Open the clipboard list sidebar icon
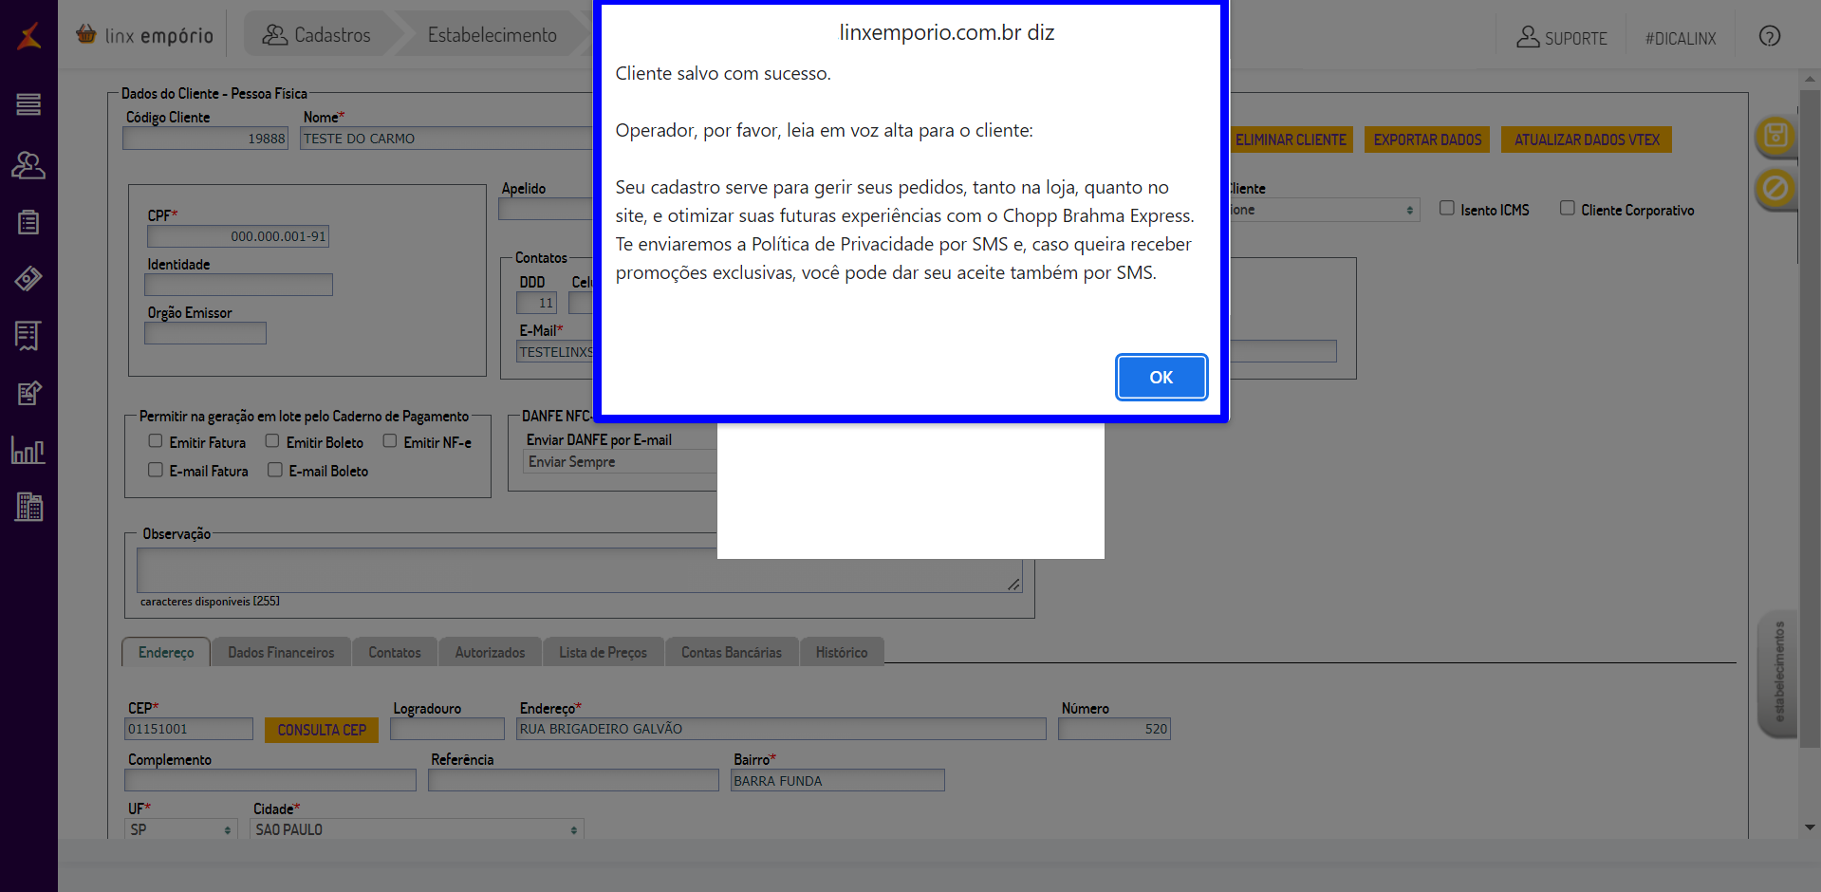Viewport: 1821px width, 892px height. [x=28, y=222]
